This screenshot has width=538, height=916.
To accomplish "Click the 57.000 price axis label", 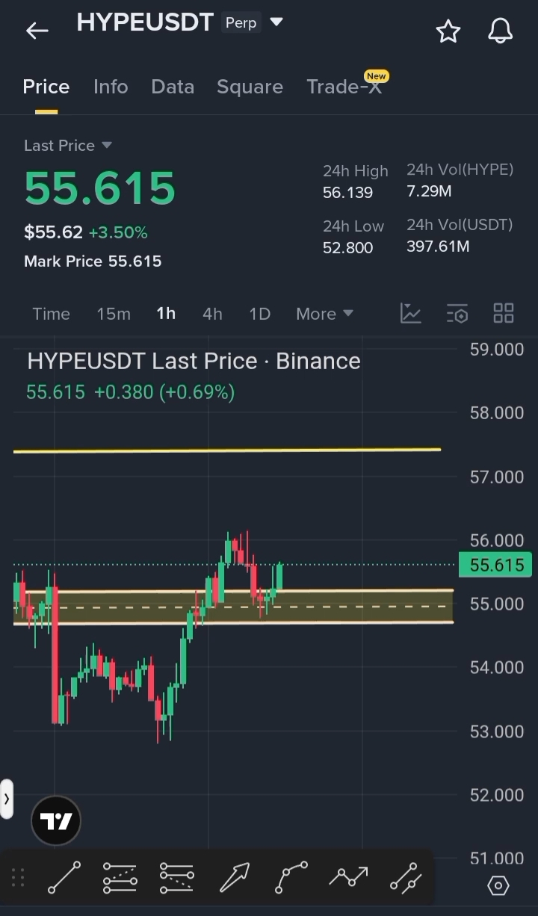I will [497, 477].
